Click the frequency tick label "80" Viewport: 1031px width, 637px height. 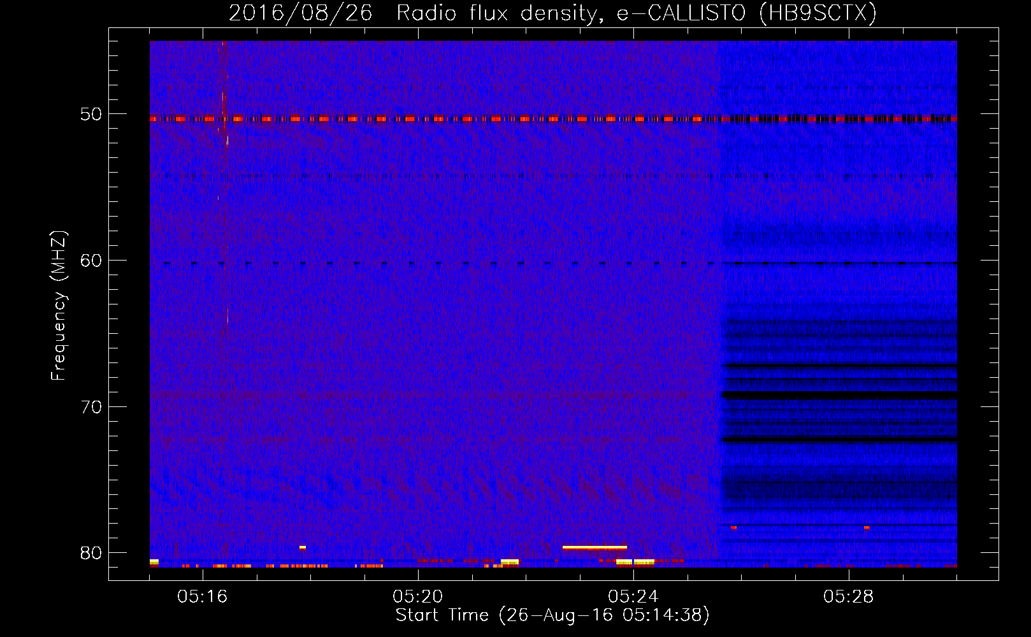pos(91,553)
